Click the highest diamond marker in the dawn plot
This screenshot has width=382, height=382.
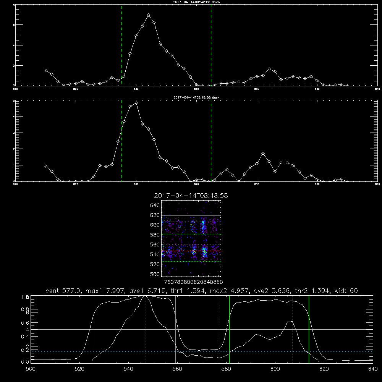point(148,15)
